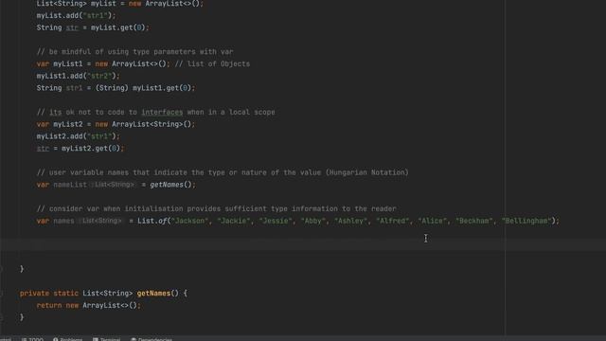This screenshot has width=606, height=341.
Task: Click the List<String> inlay hint after nameList
Action: 114,185
